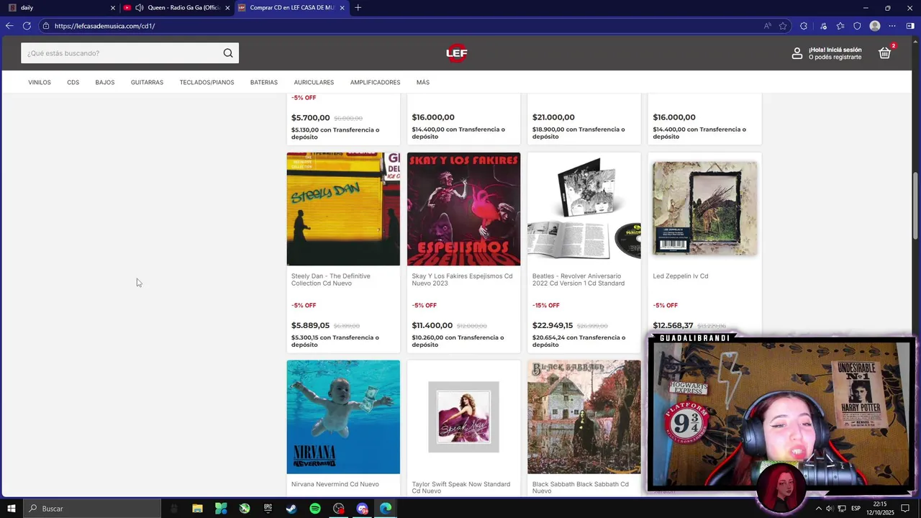Open Steam from the taskbar
Viewport: 921px width, 518px height.
pyautogui.click(x=291, y=509)
